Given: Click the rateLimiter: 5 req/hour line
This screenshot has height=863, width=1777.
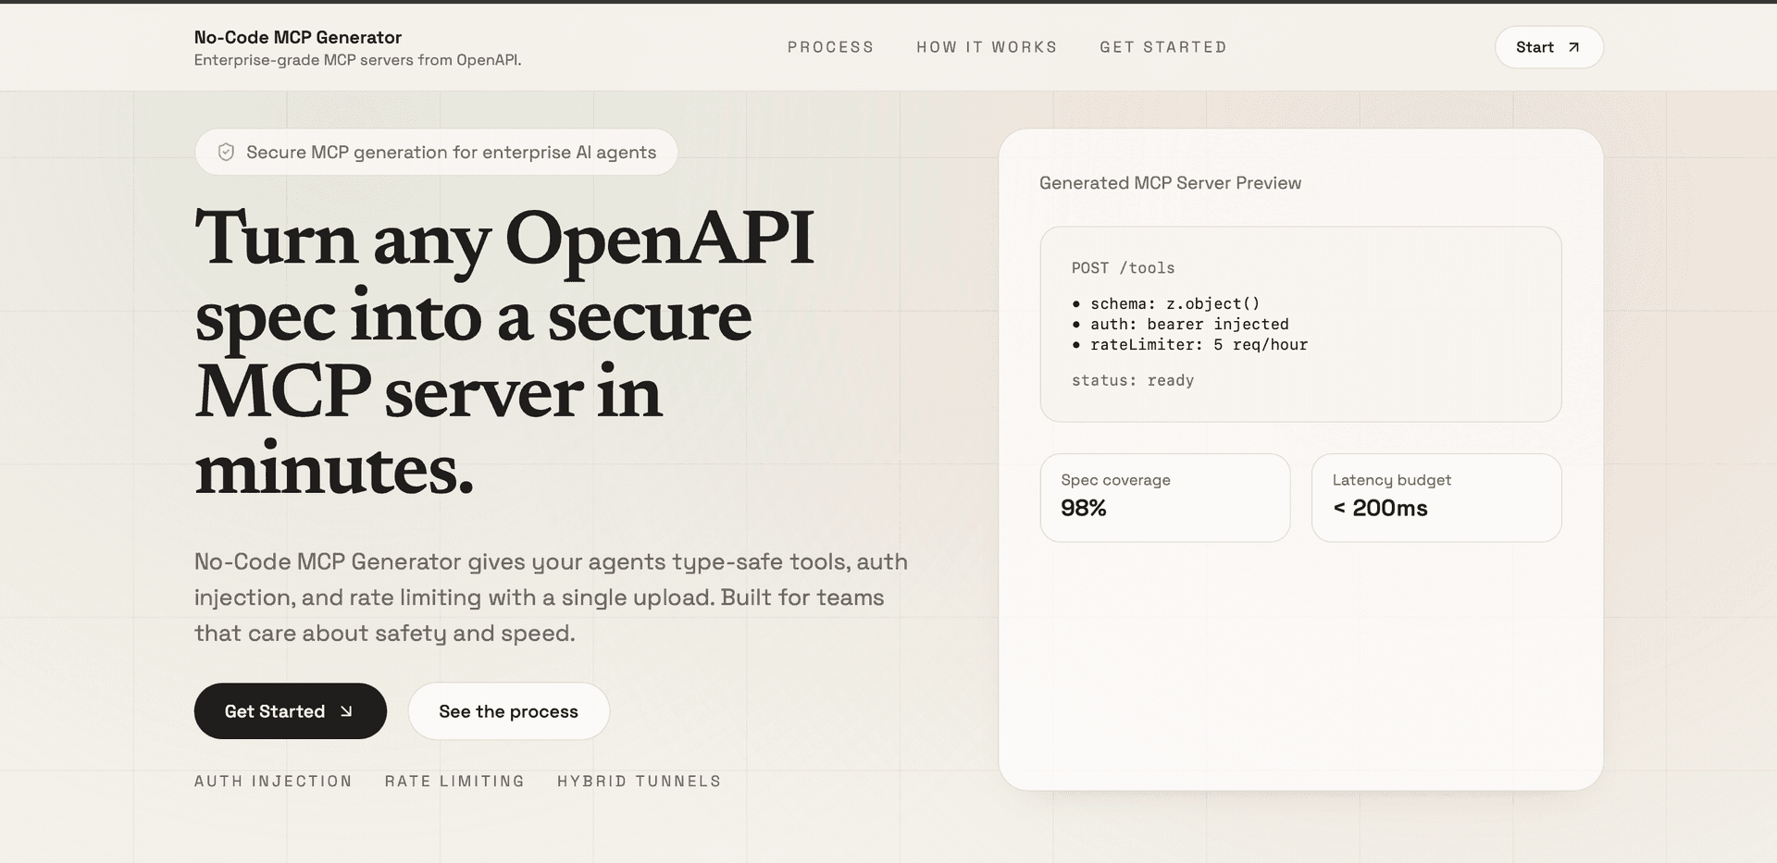Looking at the screenshot, I should click(1198, 345).
